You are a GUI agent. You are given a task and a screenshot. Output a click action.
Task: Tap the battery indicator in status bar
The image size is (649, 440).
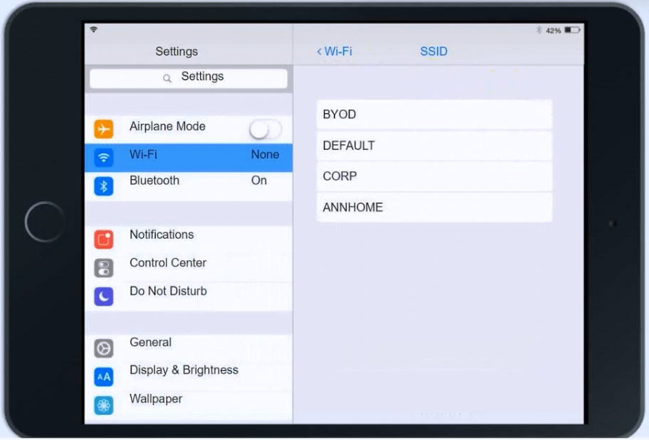(573, 31)
